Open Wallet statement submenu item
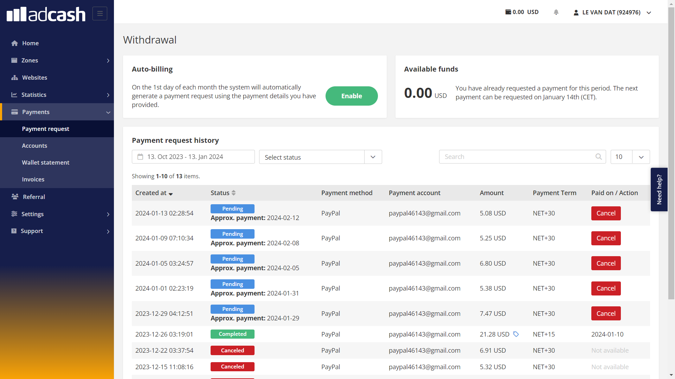The height and width of the screenshot is (379, 675). (57, 162)
